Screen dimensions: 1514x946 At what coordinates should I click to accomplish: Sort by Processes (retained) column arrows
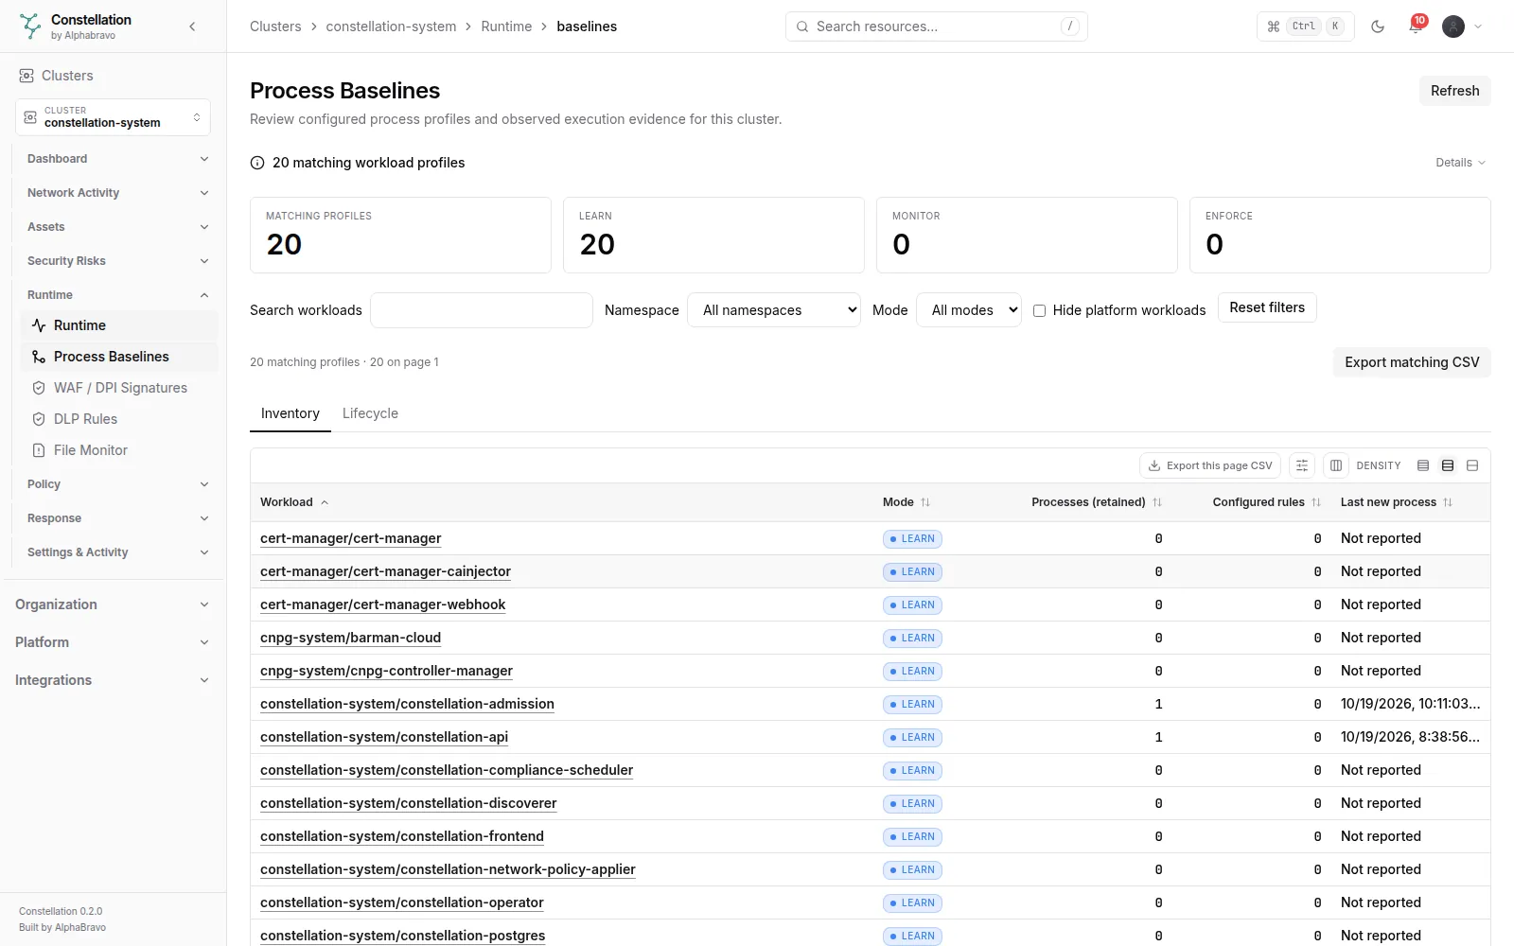(x=1157, y=502)
